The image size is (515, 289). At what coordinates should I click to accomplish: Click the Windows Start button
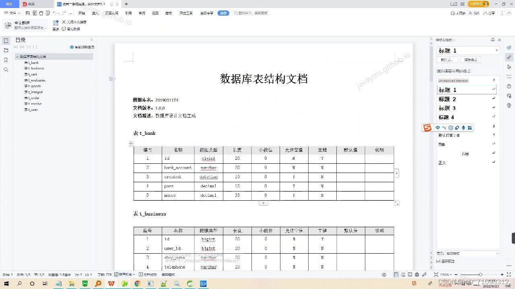tap(6, 283)
